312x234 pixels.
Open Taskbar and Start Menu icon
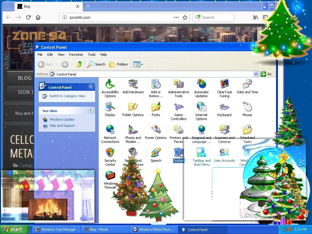(x=201, y=157)
